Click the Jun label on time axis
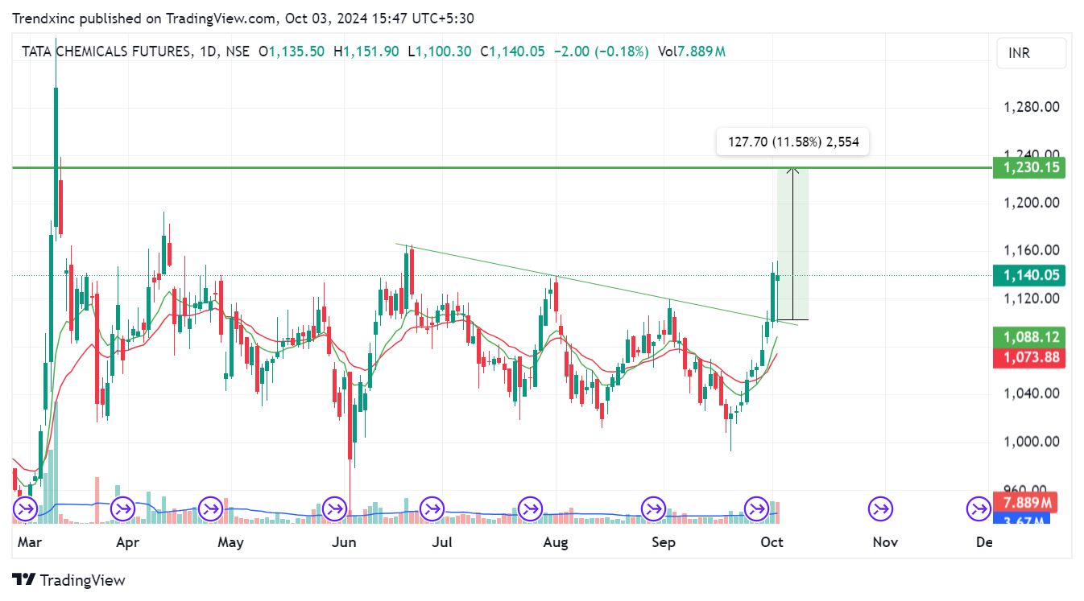The image size is (1084, 601). tap(344, 542)
